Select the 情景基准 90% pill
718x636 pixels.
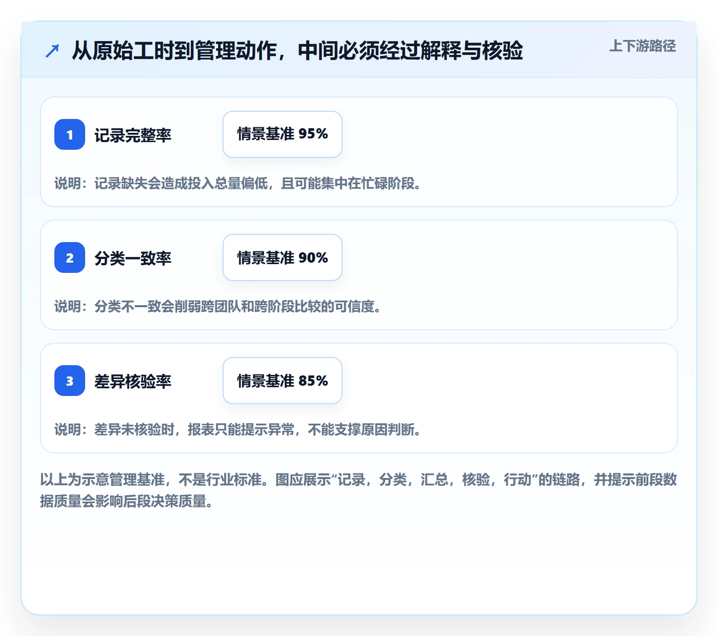pos(283,257)
